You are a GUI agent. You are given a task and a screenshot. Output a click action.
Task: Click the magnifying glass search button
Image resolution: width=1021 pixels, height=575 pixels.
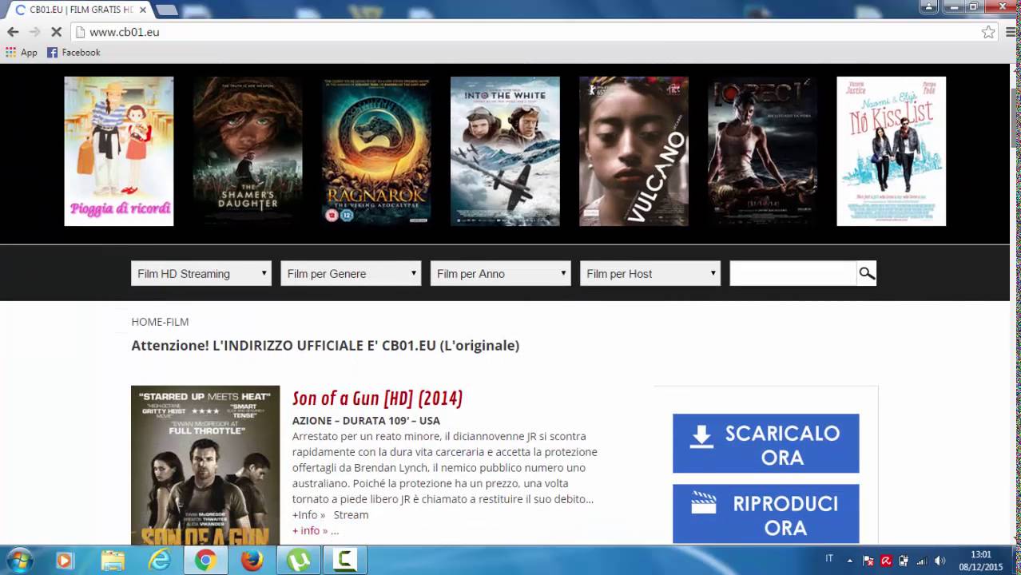pyautogui.click(x=867, y=273)
